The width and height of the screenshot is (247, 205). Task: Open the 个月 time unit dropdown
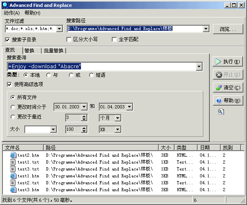(x=118, y=118)
